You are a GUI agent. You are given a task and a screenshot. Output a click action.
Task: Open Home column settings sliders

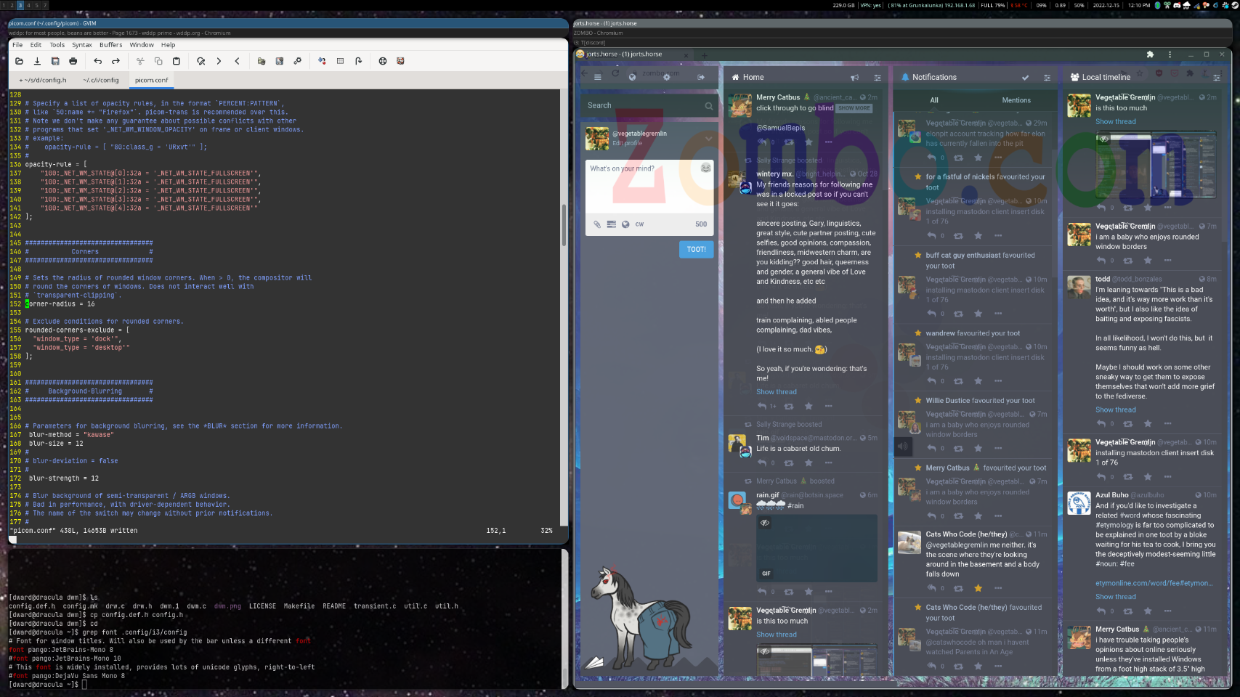(878, 78)
